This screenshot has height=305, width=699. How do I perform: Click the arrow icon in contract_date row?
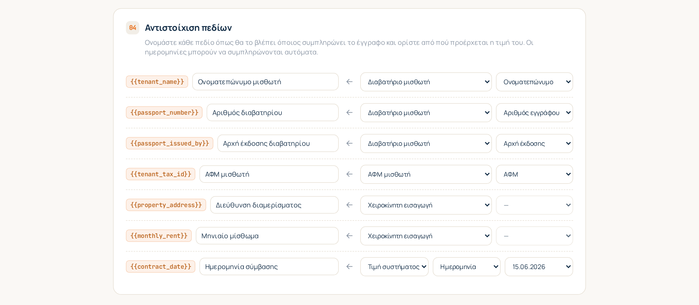349,267
